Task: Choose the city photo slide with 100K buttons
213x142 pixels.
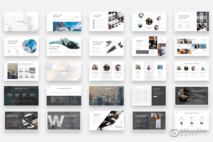Action: (21, 71)
